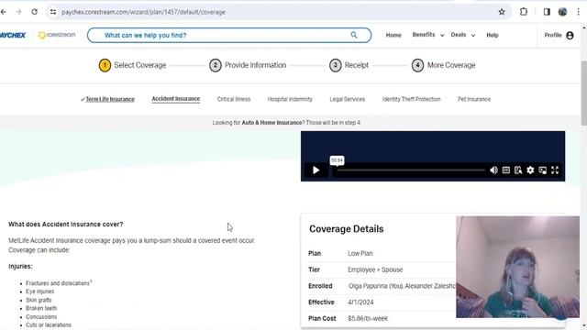Play the accident insurance video
587x330 pixels.
click(316, 170)
